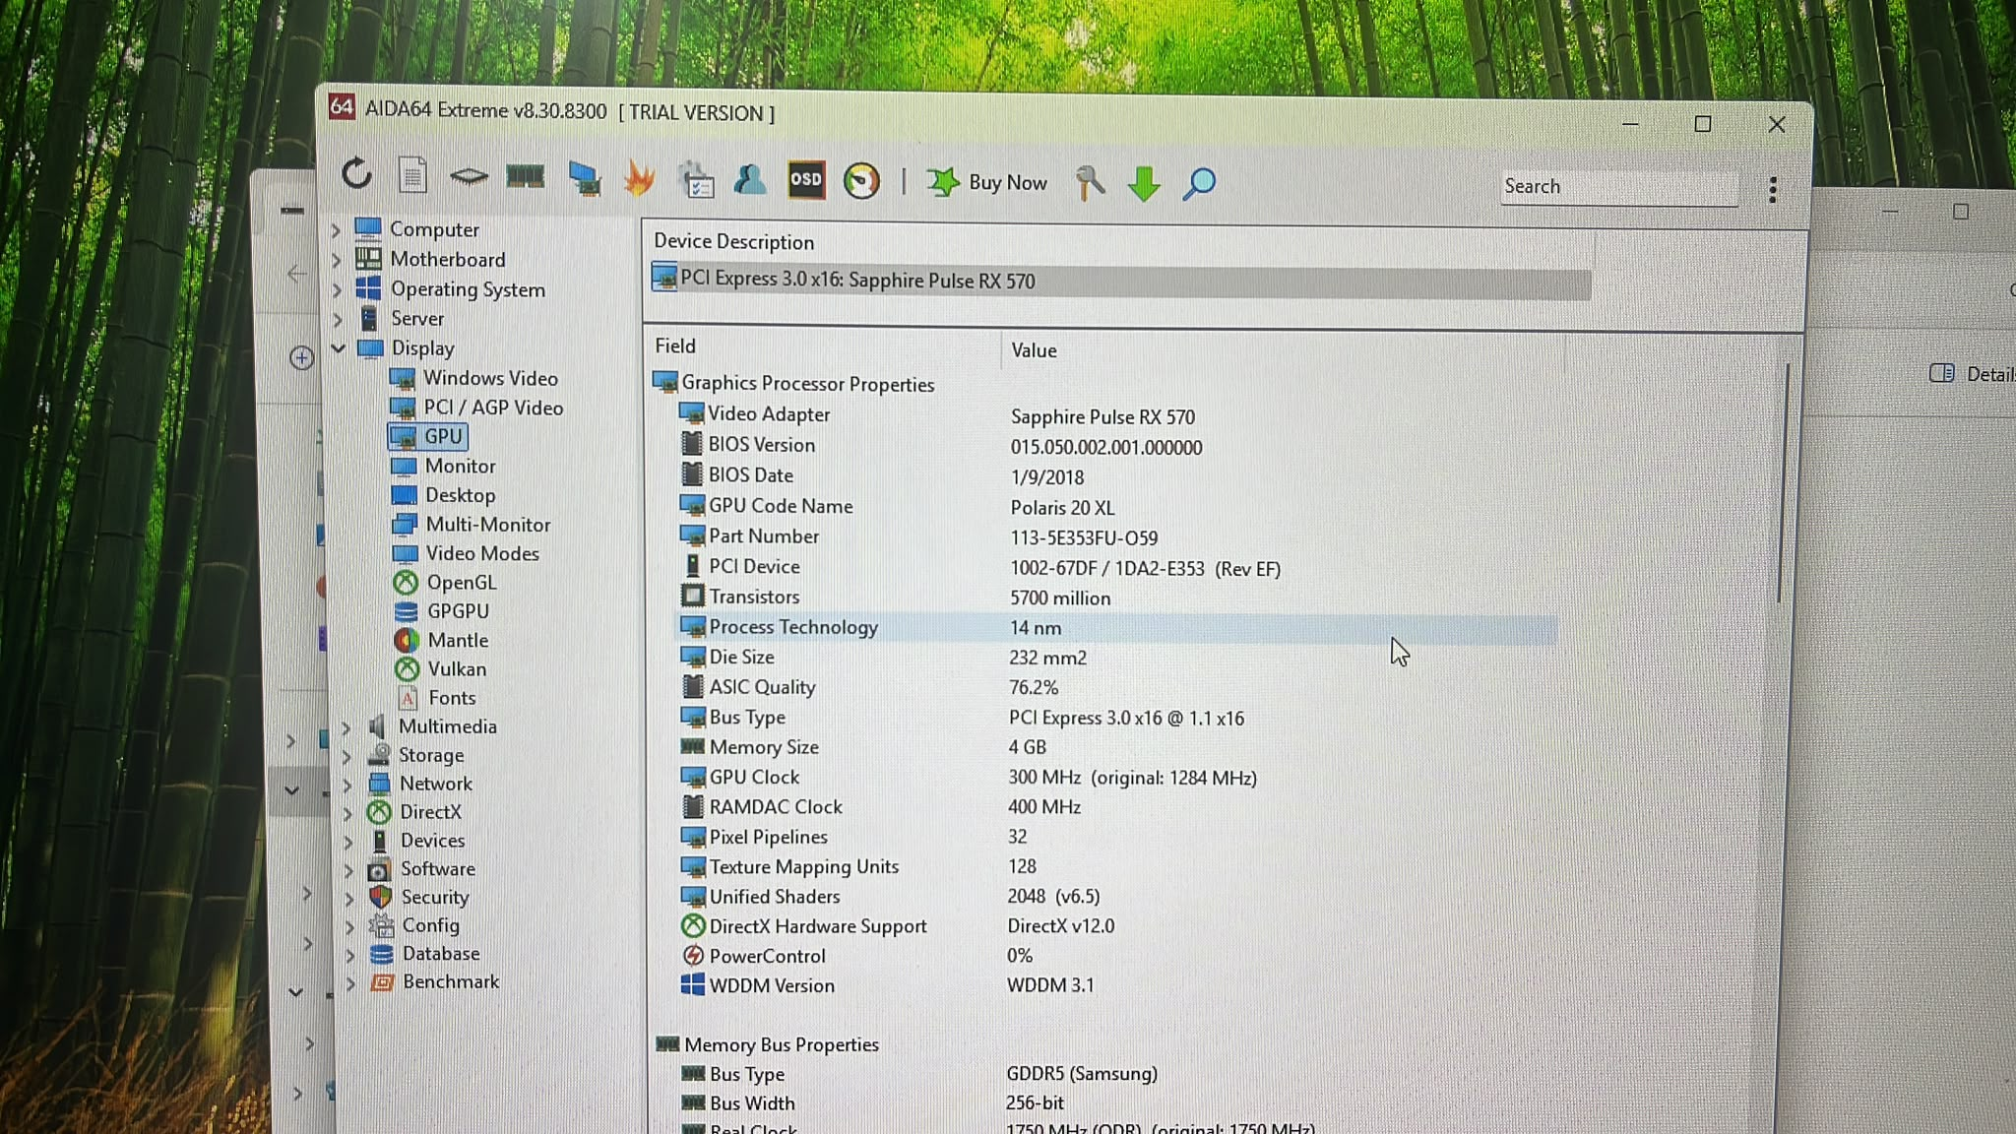2016x1134 pixels.
Task: Open the preferences wrench icon
Action: coord(1090,183)
